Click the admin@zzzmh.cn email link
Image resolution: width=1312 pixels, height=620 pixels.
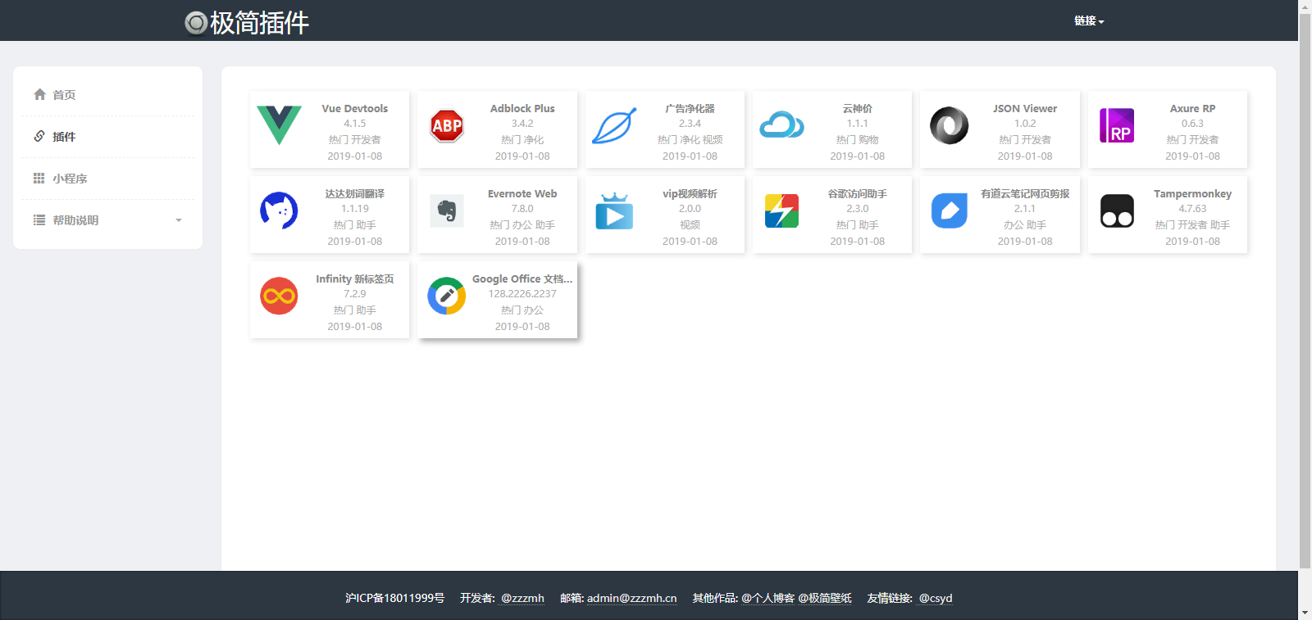pyautogui.click(x=631, y=598)
